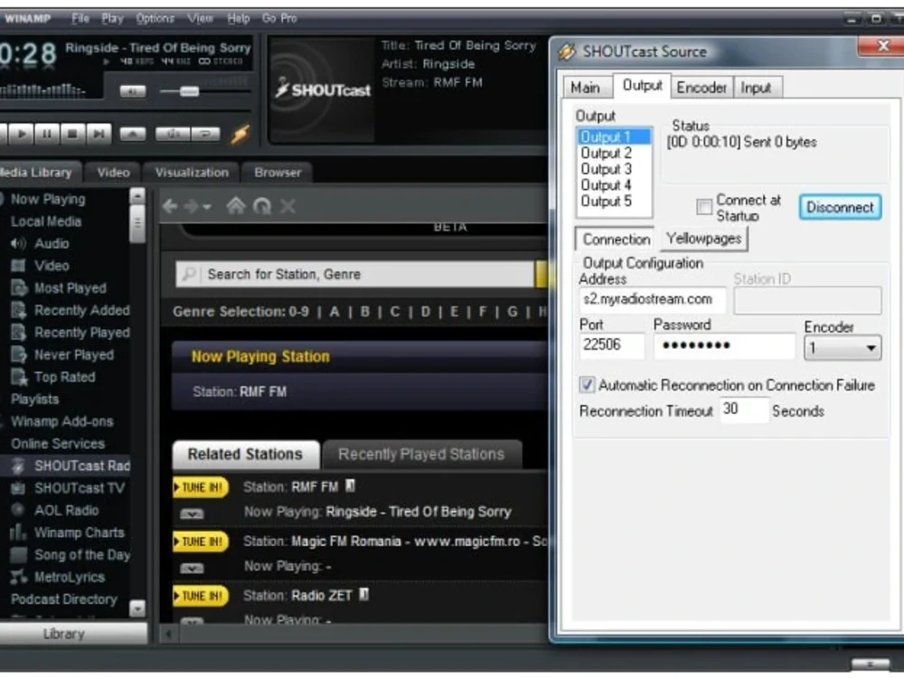The height and width of the screenshot is (678, 904).
Task: Open MetroLyrics in the sidebar
Action: click(70, 577)
